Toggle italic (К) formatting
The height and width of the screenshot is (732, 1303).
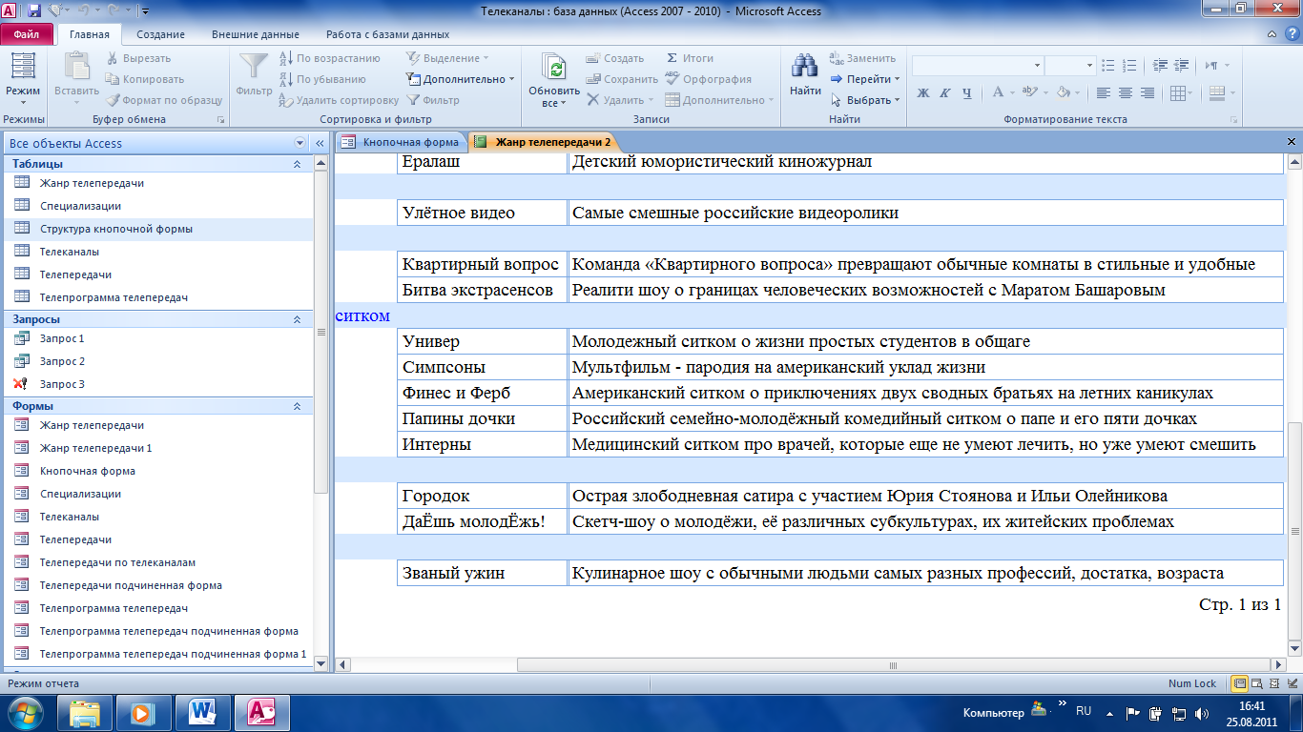[x=944, y=92]
